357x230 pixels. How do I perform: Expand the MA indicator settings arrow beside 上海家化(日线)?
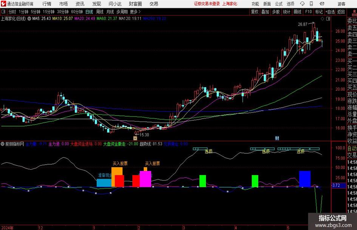click(x=29, y=19)
